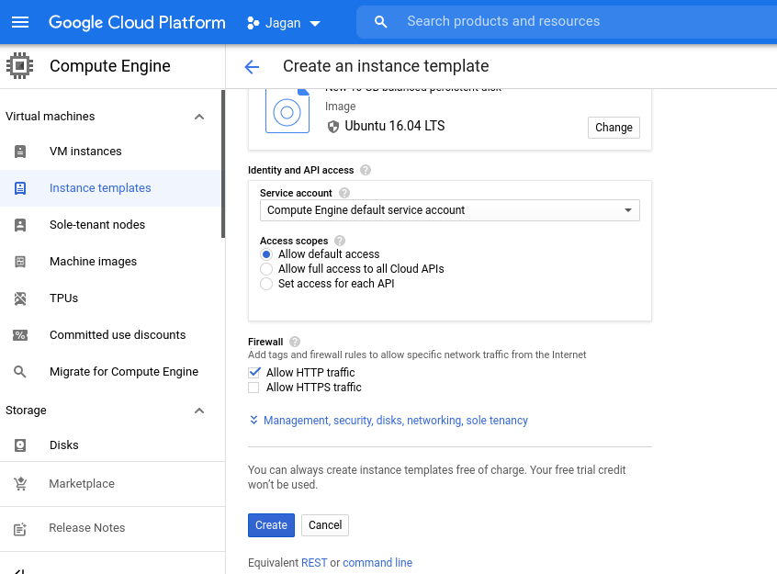Click the Marketplace cart icon
Image resolution: width=777 pixels, height=574 pixels.
pos(20,484)
